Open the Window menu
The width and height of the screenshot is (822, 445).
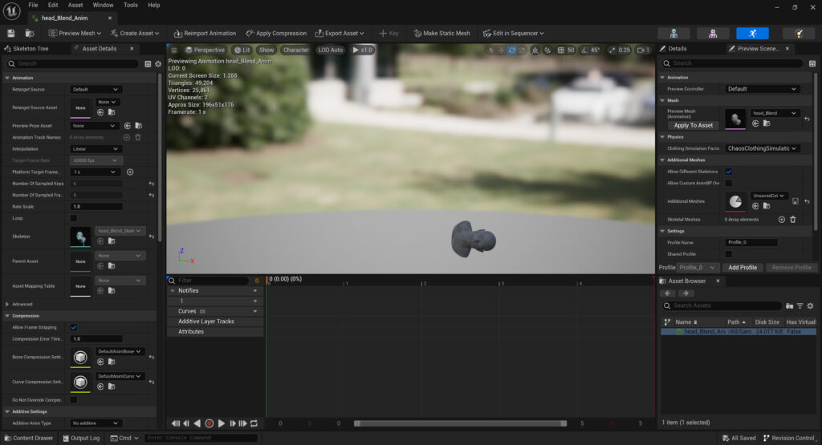(103, 5)
